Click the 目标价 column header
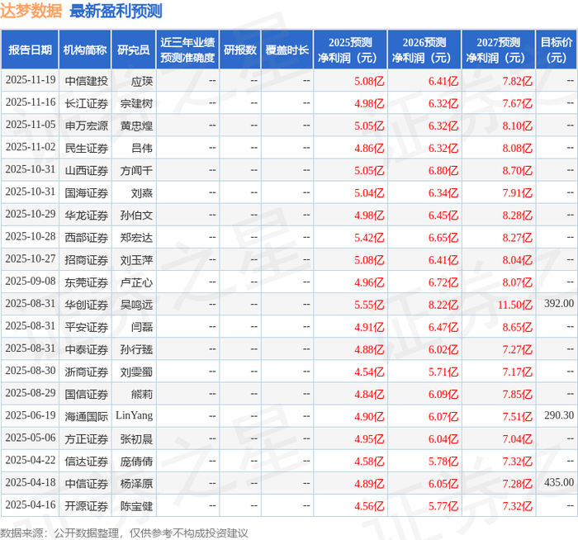This screenshot has width=578, height=540. (557, 50)
